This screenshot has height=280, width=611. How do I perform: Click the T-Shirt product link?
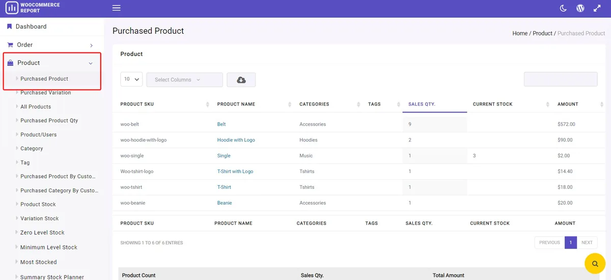pyautogui.click(x=224, y=187)
